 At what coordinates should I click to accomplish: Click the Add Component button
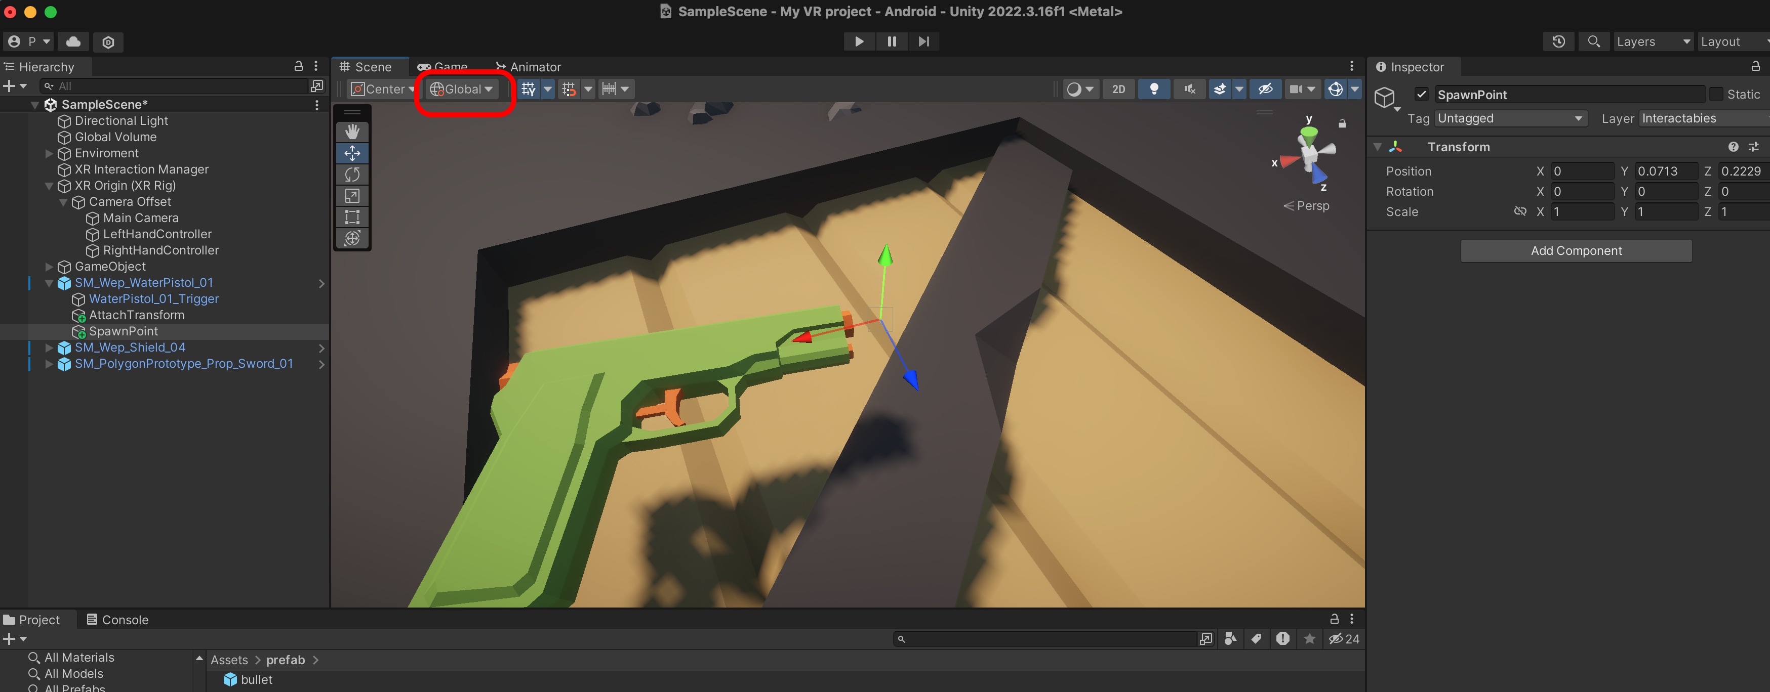coord(1576,250)
